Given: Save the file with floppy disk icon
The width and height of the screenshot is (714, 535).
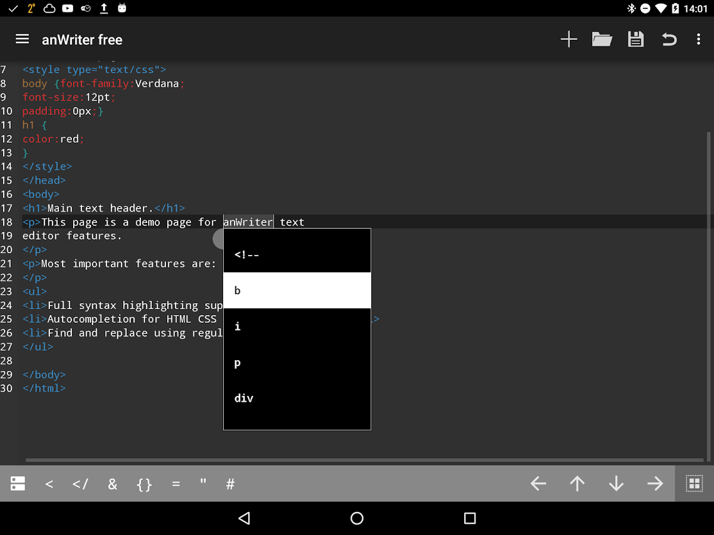Looking at the screenshot, I should (636, 40).
